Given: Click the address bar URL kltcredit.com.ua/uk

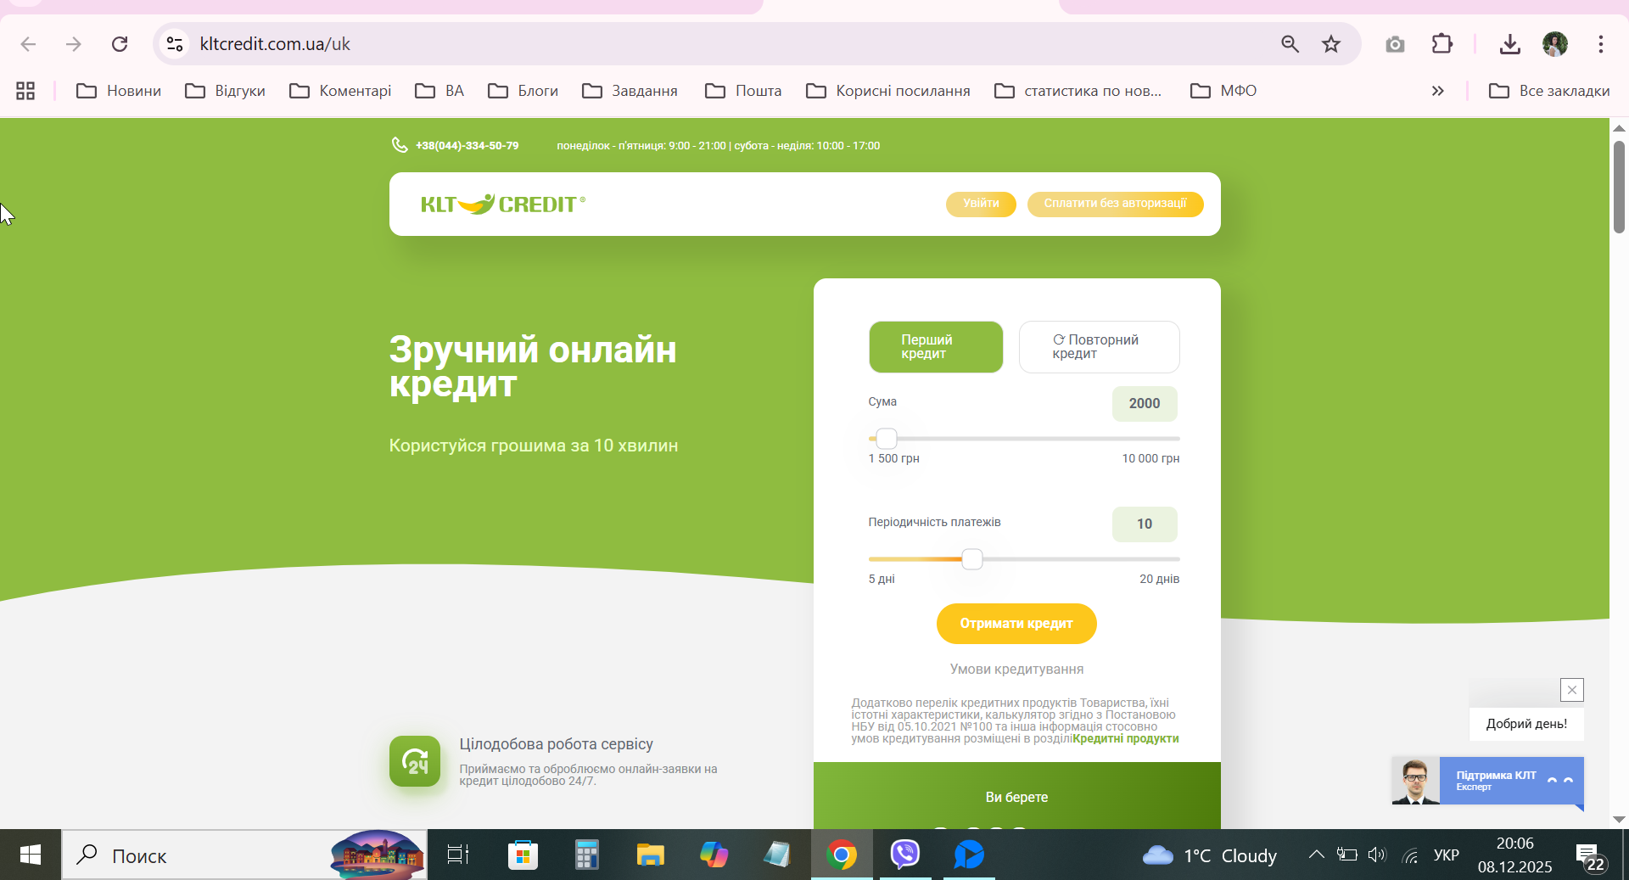Looking at the screenshot, I should [275, 44].
